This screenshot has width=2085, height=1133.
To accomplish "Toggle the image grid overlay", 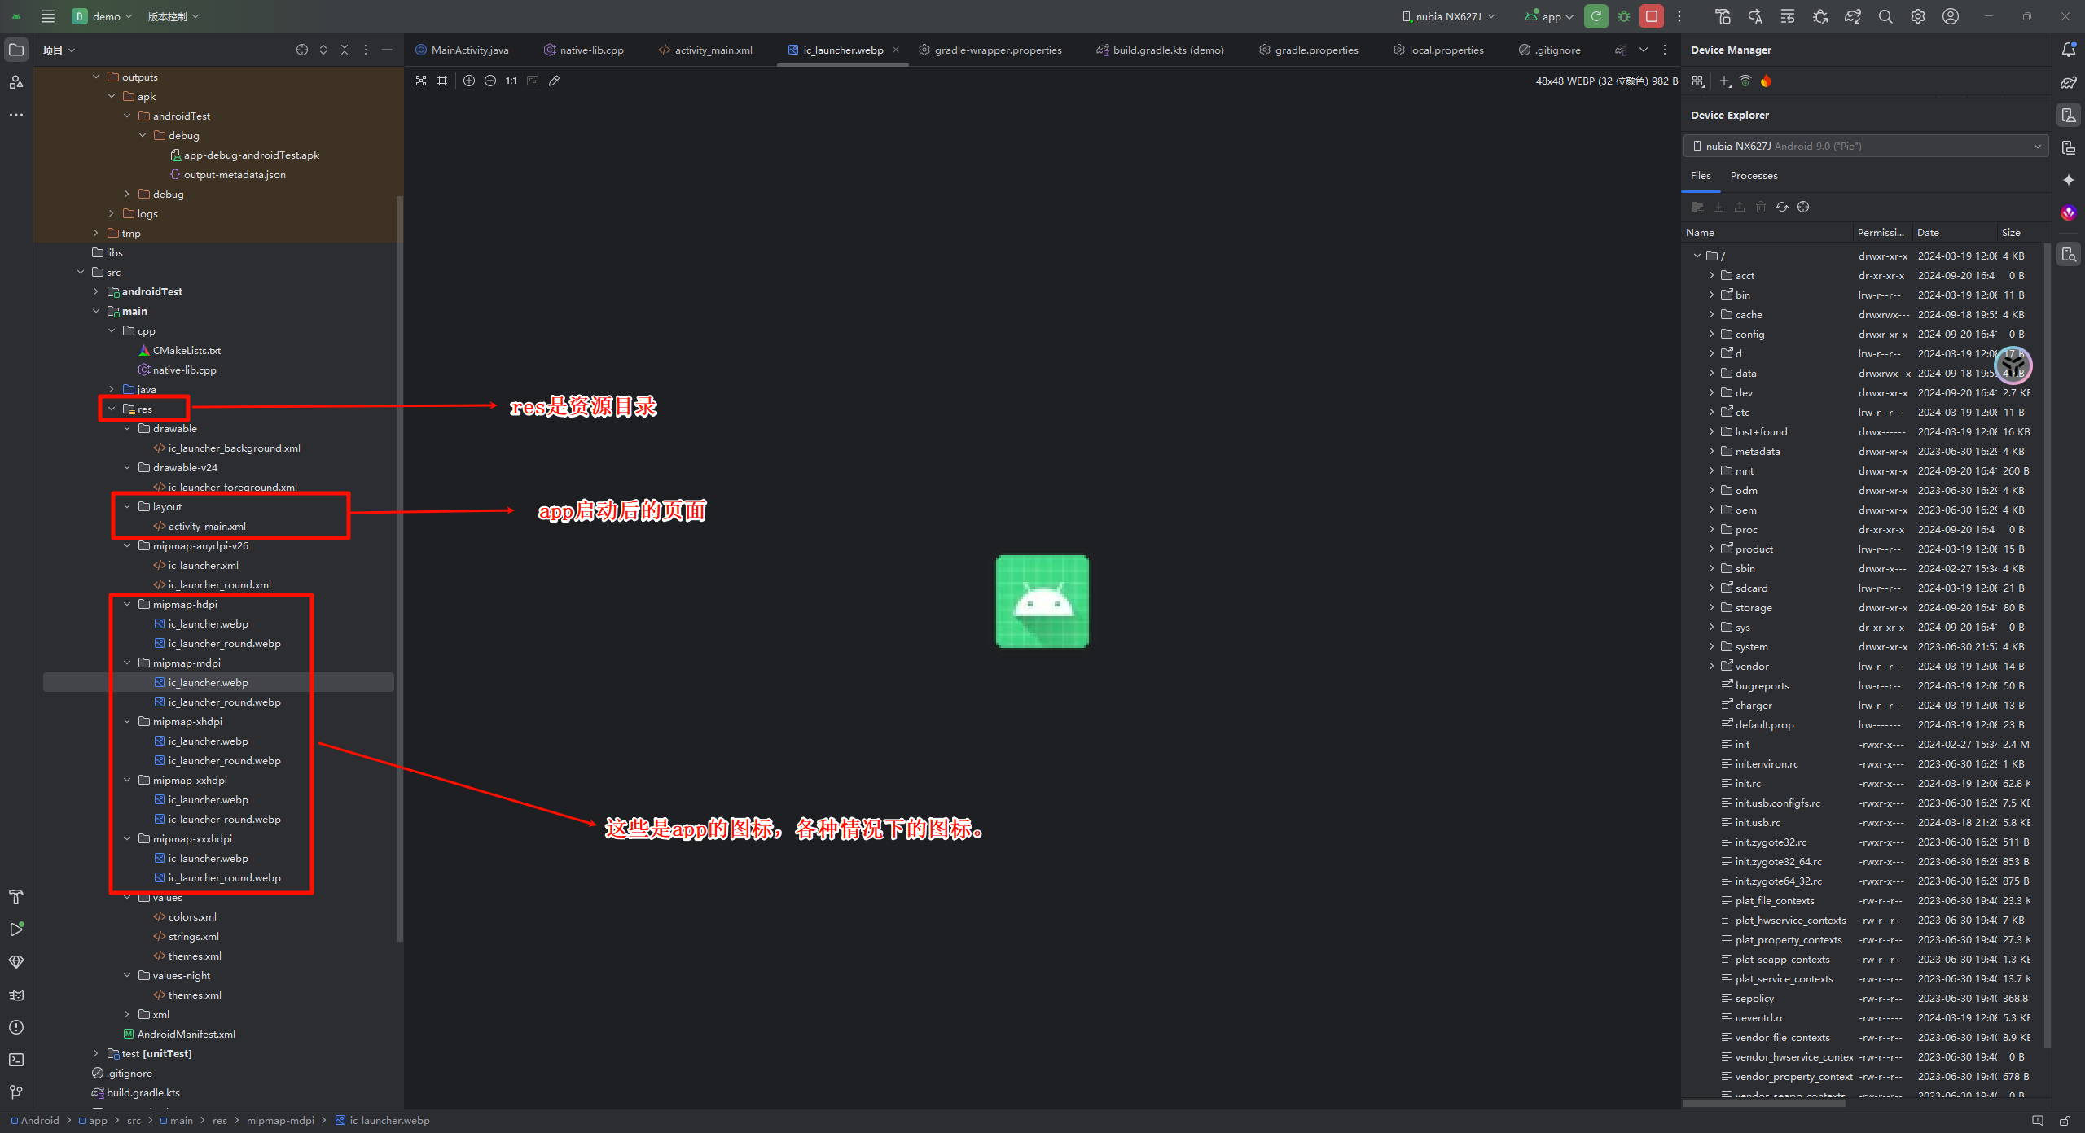I will click(x=442, y=81).
